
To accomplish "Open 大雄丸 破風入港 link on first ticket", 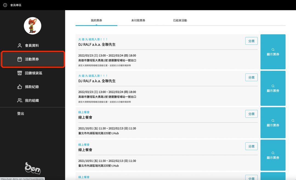I will tap(93, 39).
